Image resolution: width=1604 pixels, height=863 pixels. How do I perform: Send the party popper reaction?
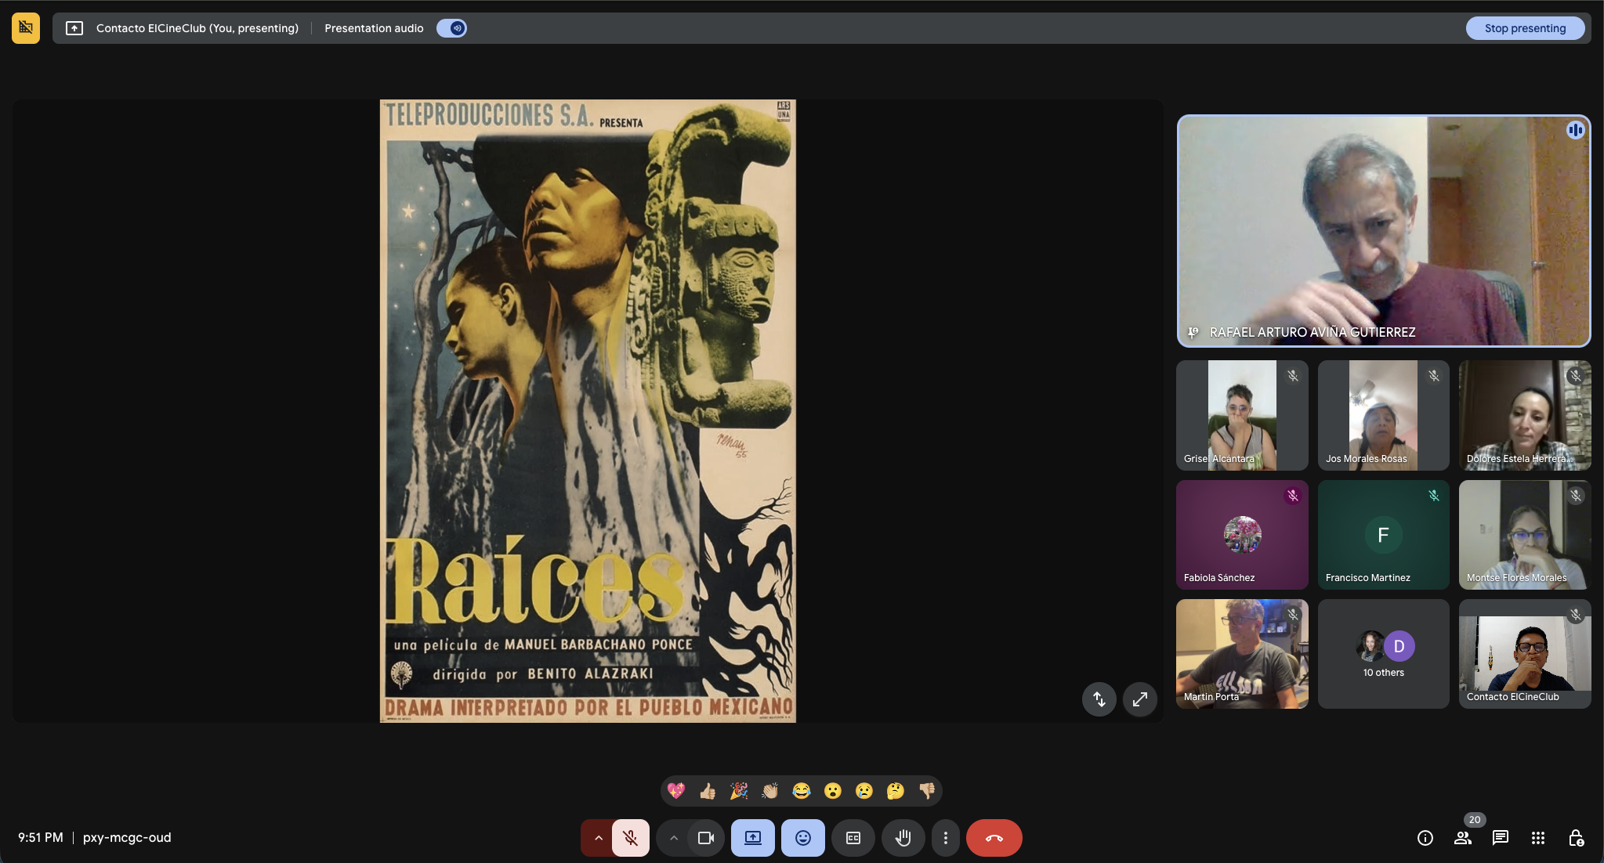coord(739,791)
